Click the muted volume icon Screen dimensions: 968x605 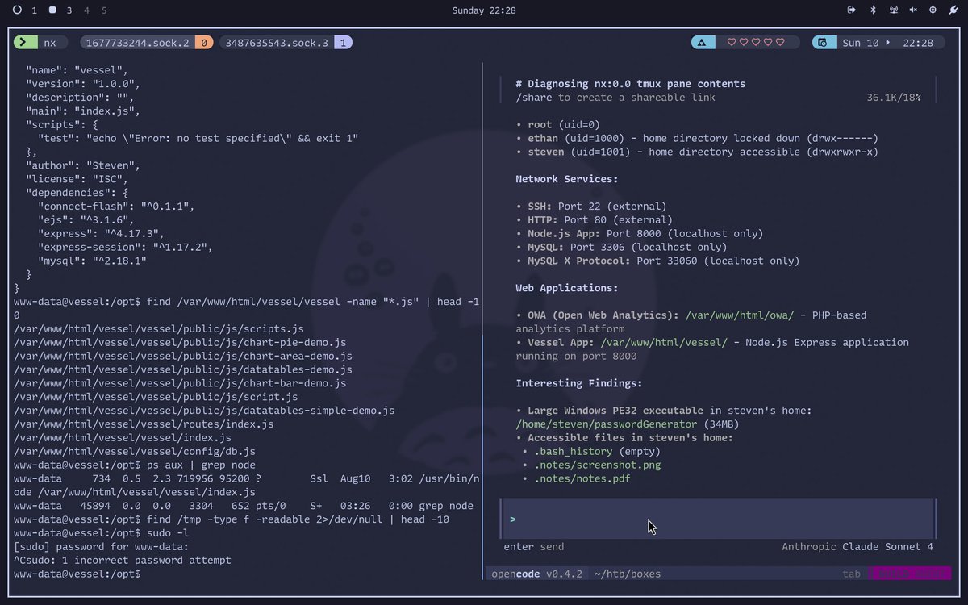pyautogui.click(x=913, y=10)
